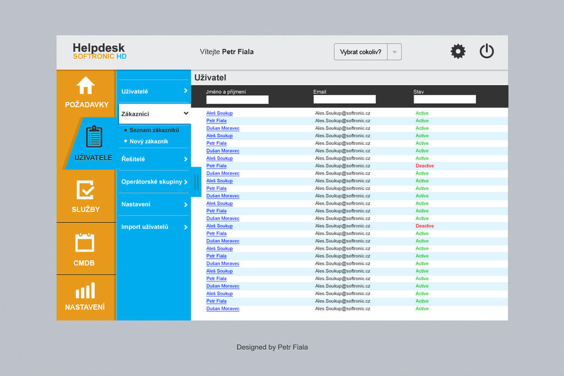Log out using the power icon
Viewport: 564px width, 376px height.
tap(487, 51)
